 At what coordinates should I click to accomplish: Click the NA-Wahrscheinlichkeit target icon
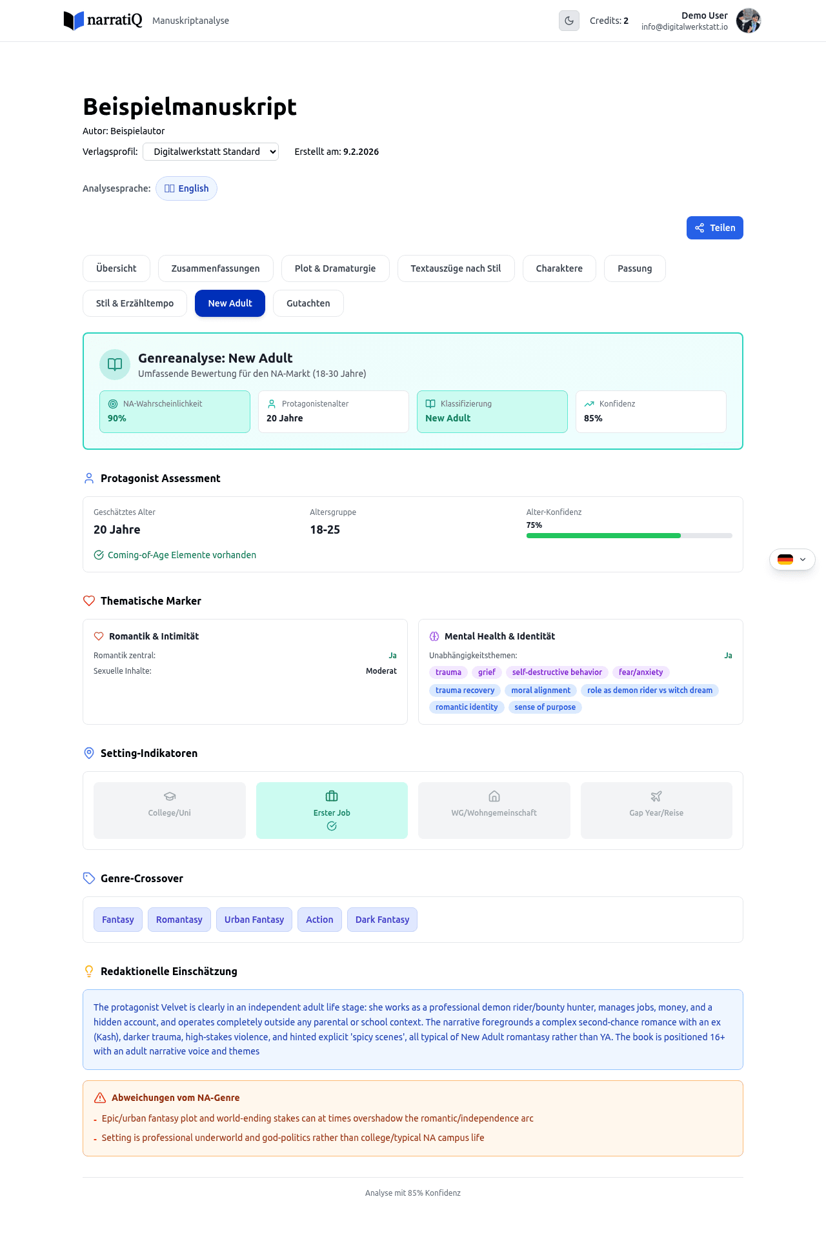113,404
